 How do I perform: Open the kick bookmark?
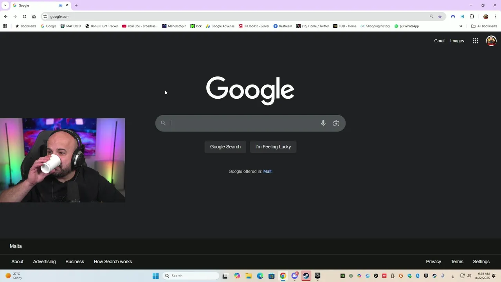tap(196, 26)
